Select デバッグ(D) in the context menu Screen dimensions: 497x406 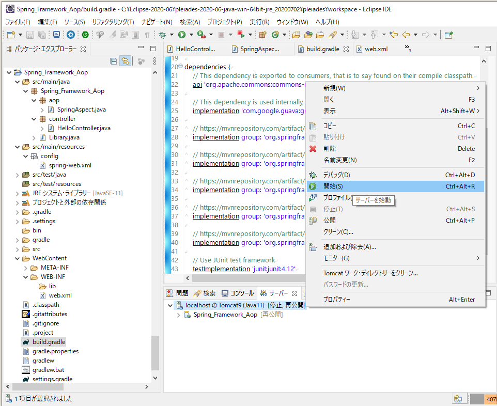click(395, 175)
